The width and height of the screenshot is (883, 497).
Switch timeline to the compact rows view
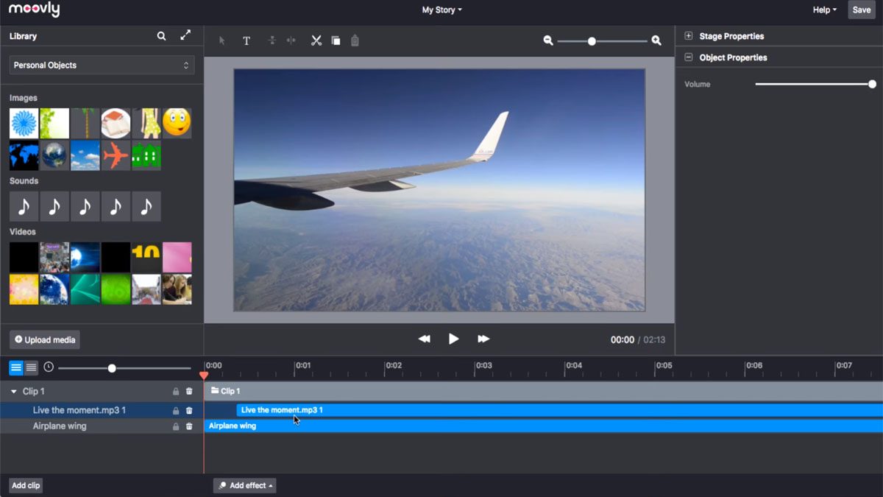point(32,367)
